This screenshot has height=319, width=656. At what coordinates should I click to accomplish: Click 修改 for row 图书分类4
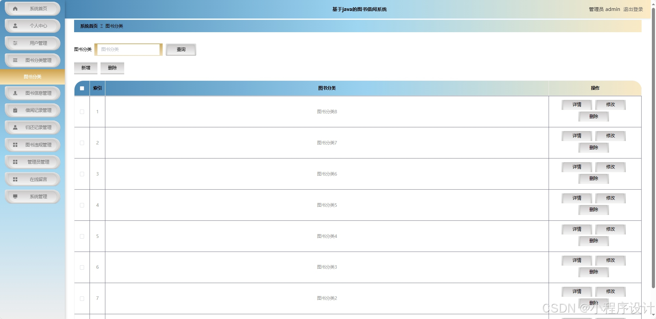point(610,229)
